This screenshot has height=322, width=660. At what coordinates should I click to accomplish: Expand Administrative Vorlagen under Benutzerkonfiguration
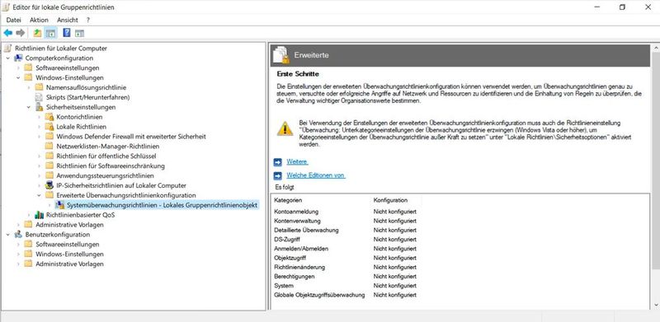pyautogui.click(x=18, y=264)
